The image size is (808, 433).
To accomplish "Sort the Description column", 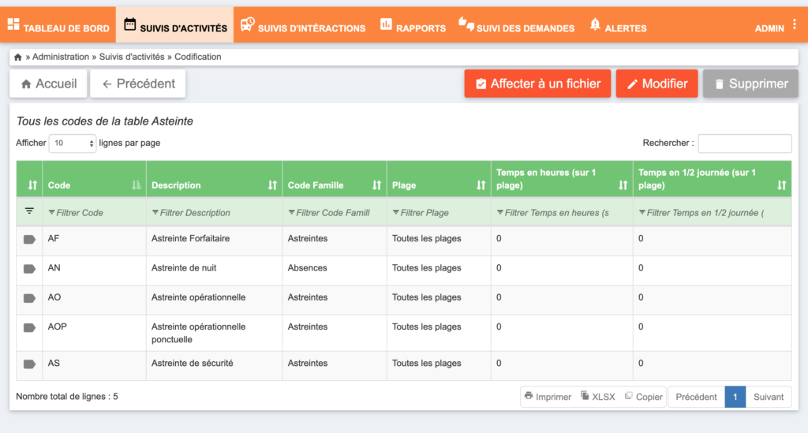I will 272,185.
